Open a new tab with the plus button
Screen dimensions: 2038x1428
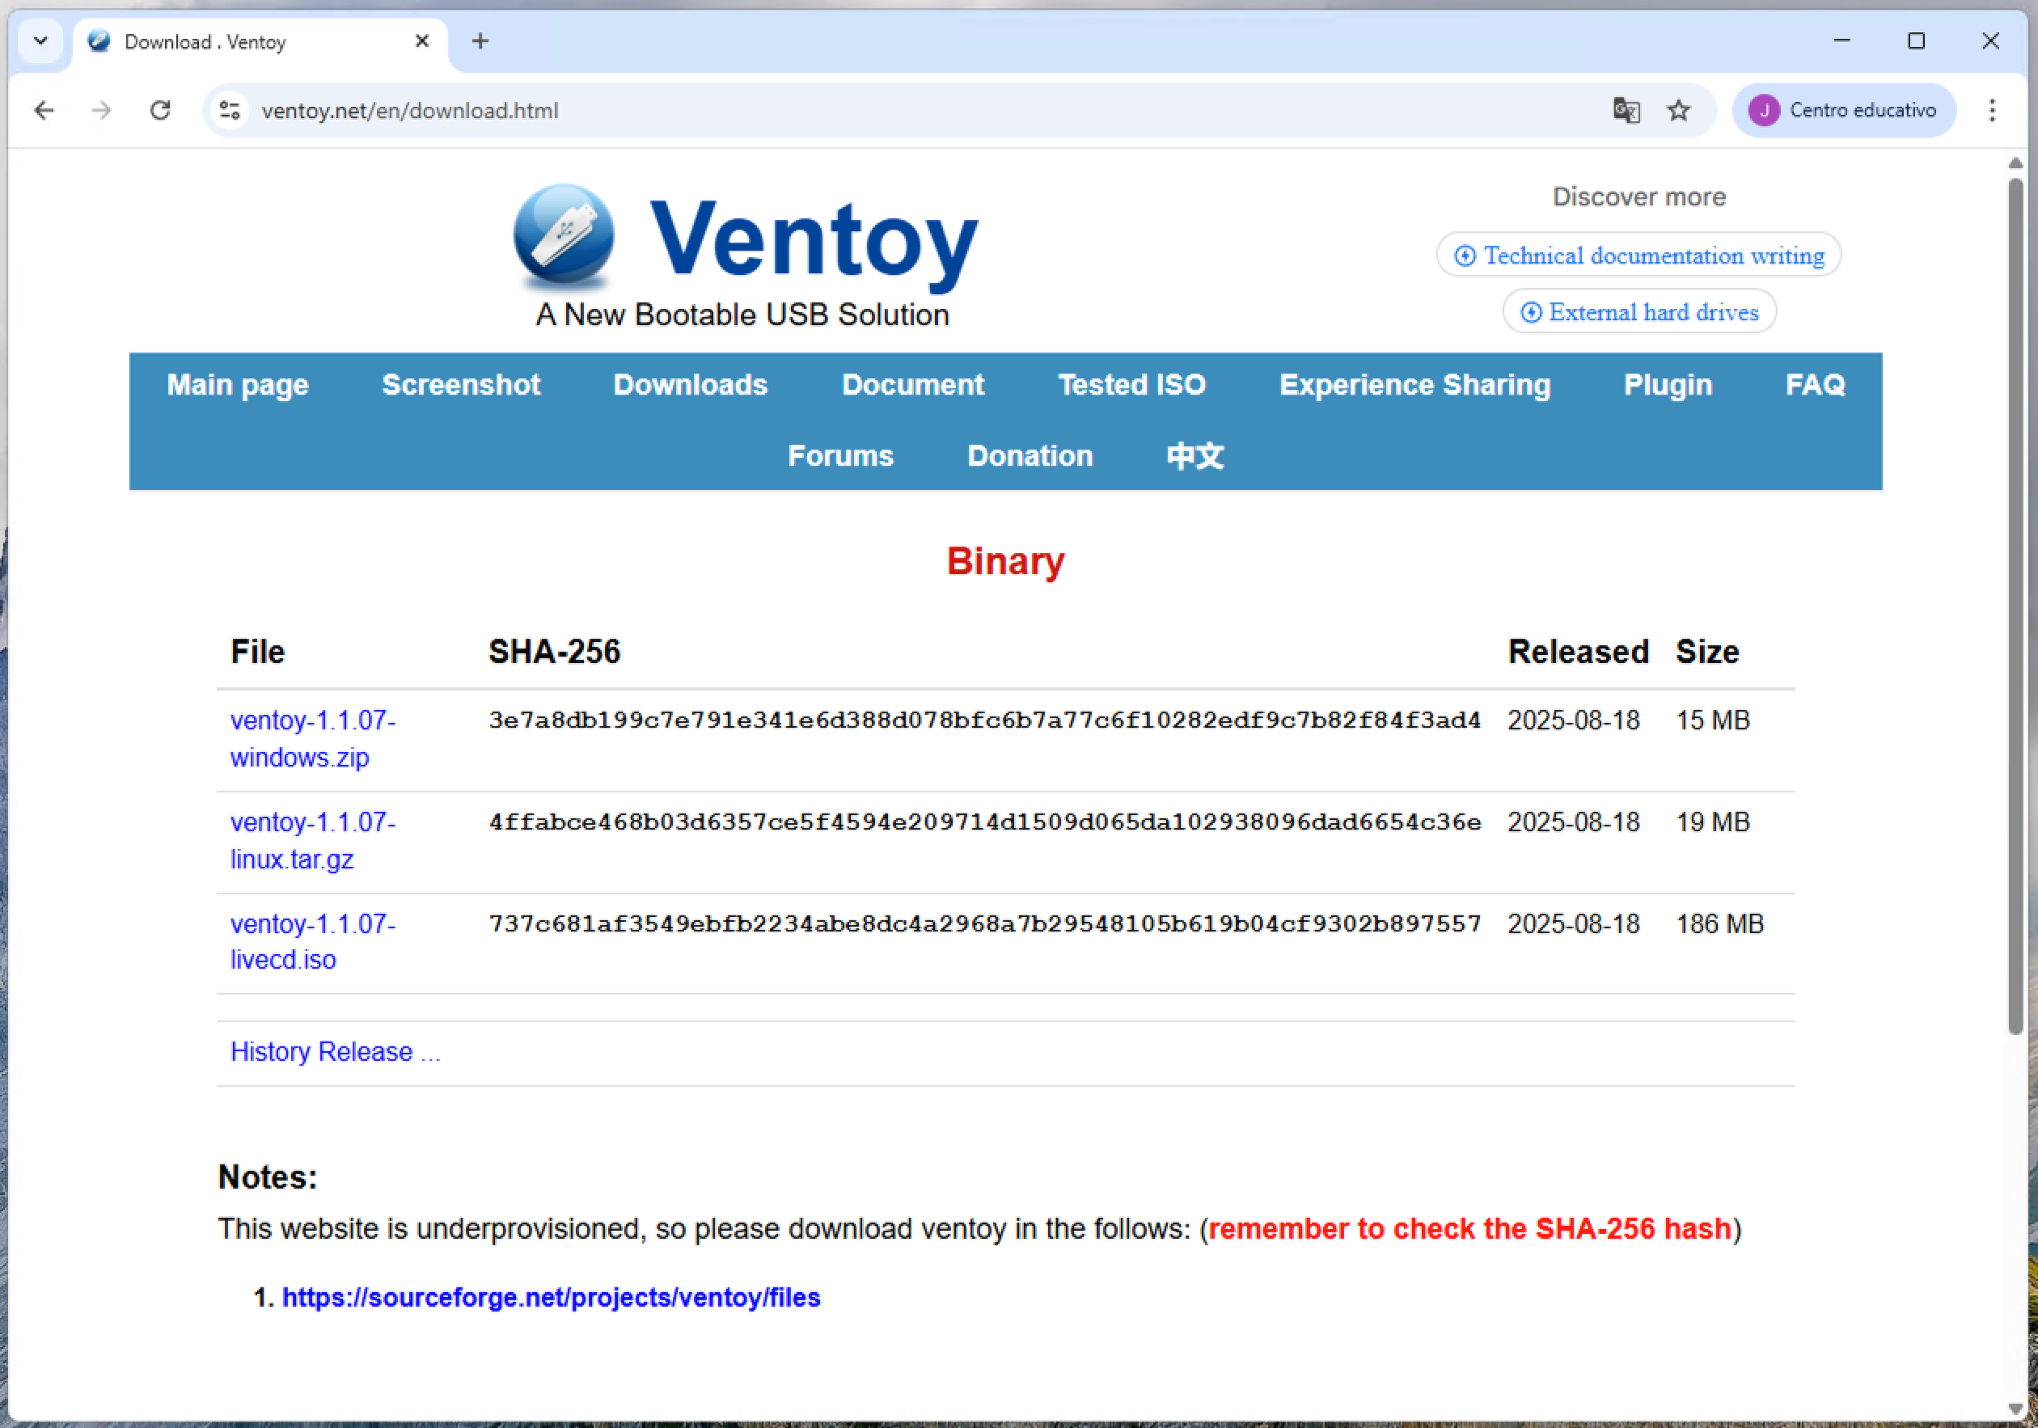[x=480, y=40]
